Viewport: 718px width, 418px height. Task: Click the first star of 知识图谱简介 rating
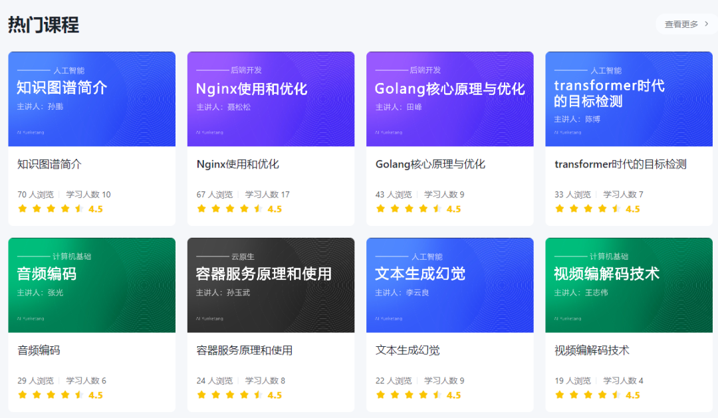tap(23, 209)
